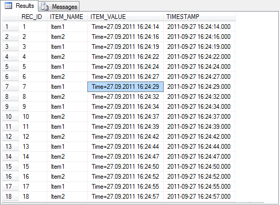Image resolution: width=280 pixels, height=205 pixels.
Task: Click timestamp '2011-09-27 16:24:29.000'
Action: coord(199,87)
